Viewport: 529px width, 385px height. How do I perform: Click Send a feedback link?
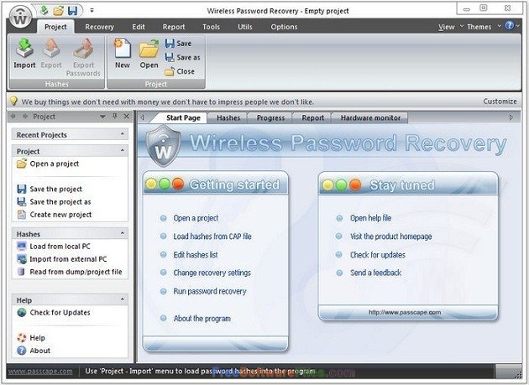(x=375, y=273)
